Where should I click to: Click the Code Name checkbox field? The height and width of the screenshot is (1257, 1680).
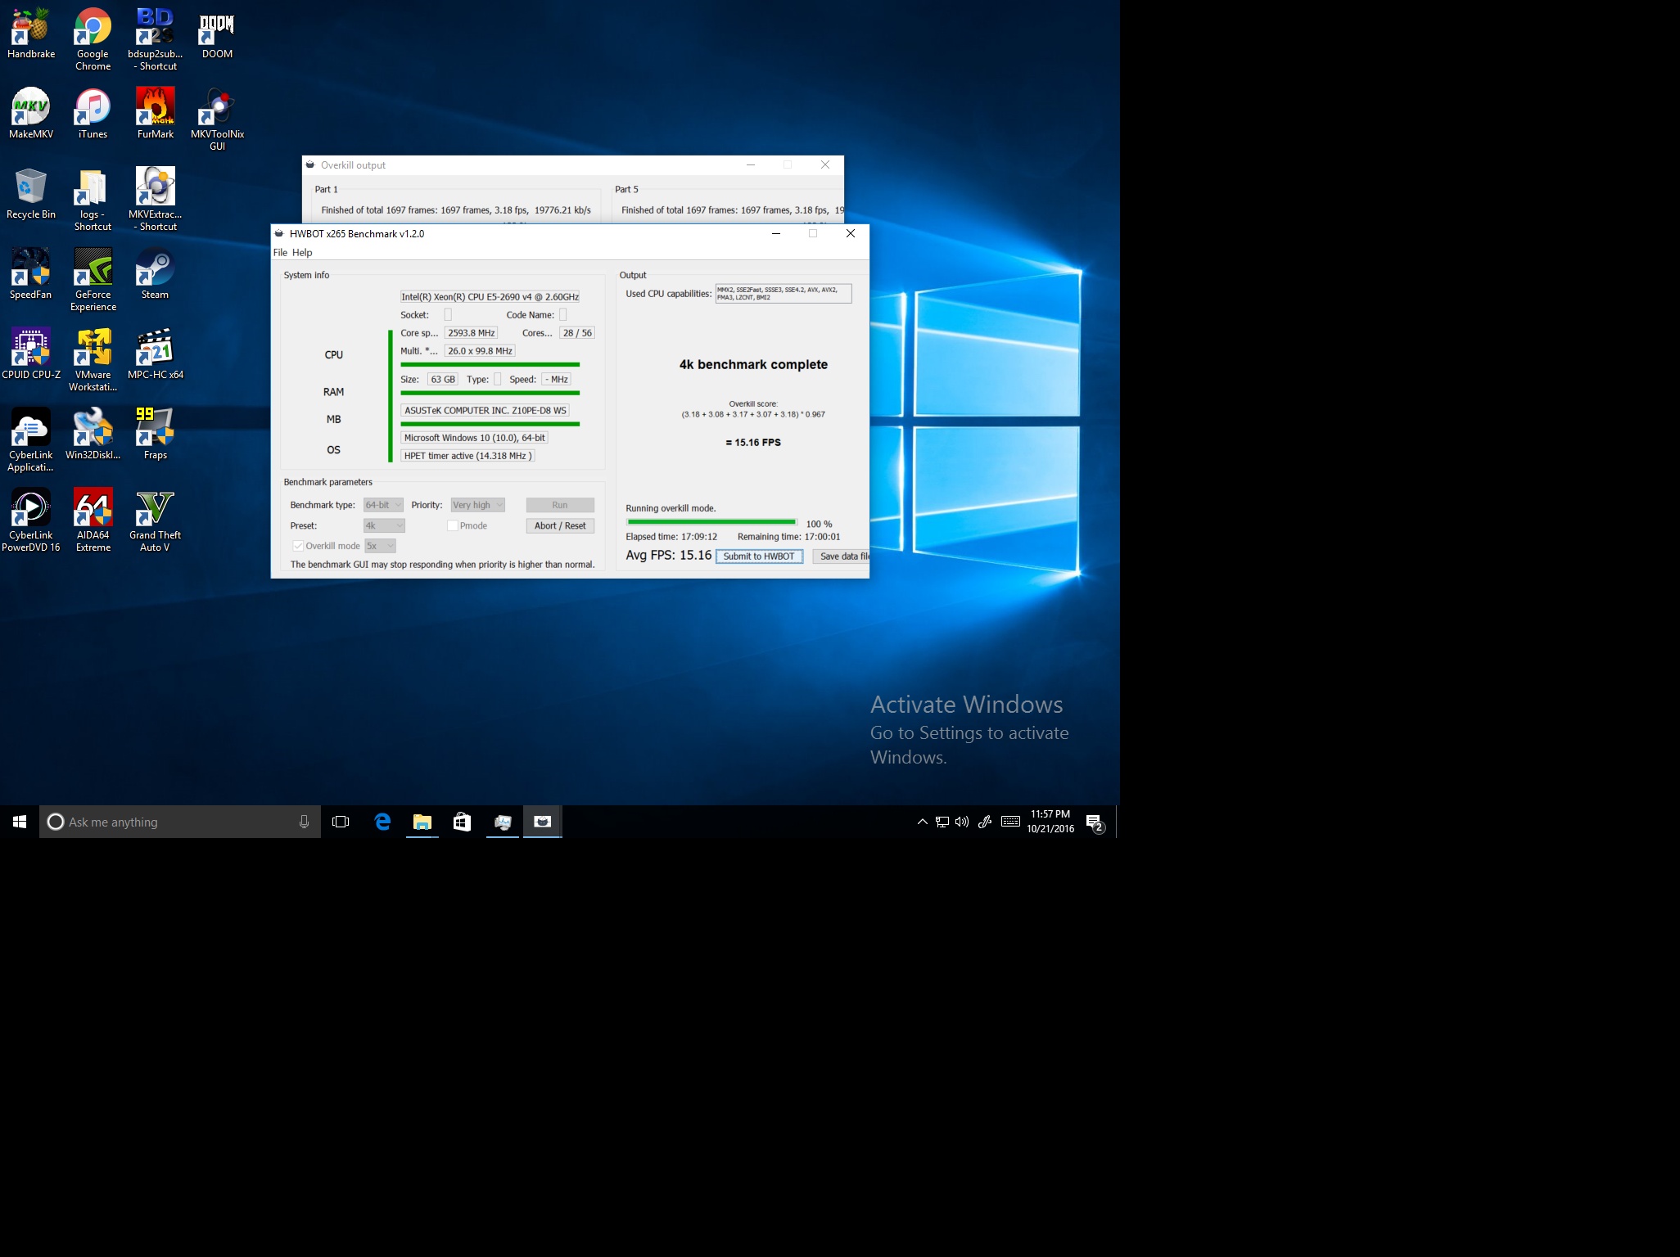pos(563,314)
